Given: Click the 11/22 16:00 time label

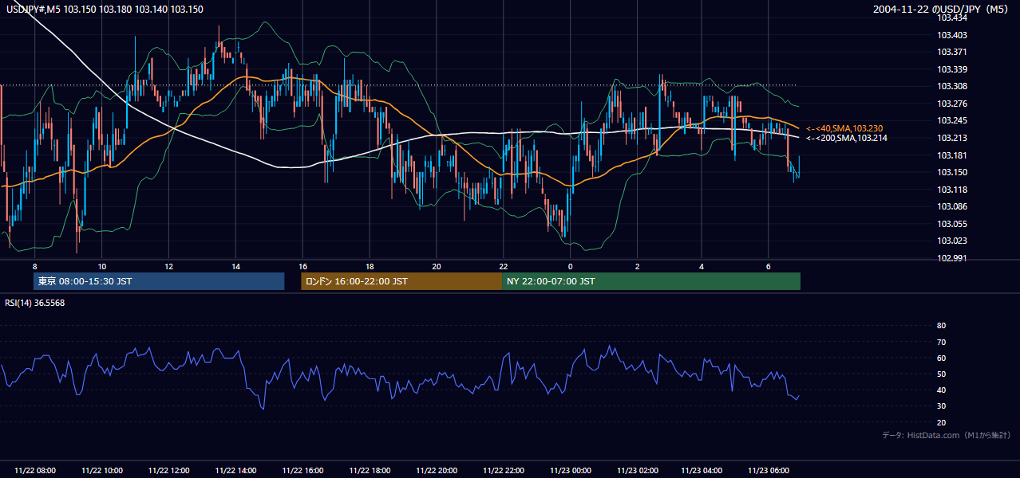Looking at the screenshot, I should click(302, 471).
